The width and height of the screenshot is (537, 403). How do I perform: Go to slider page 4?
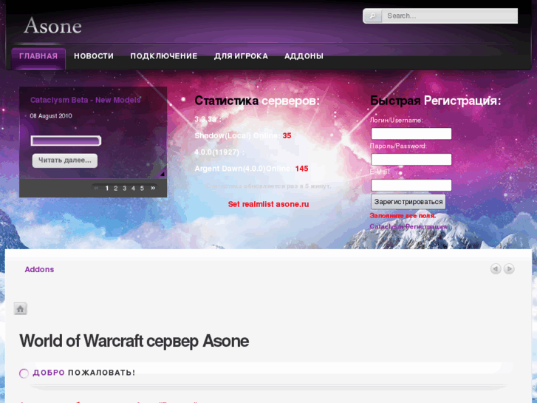(x=133, y=189)
